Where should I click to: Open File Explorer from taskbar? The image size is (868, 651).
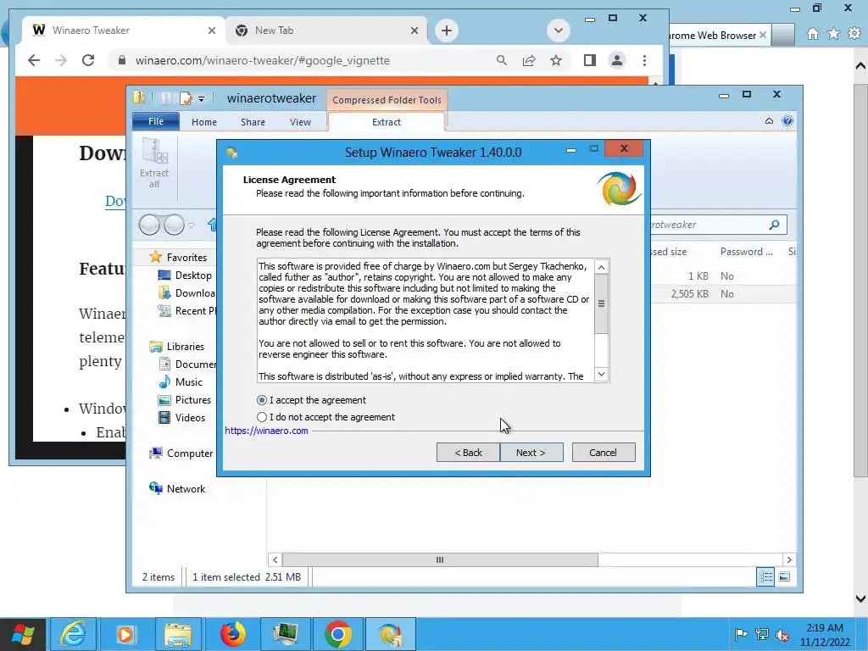click(x=178, y=634)
